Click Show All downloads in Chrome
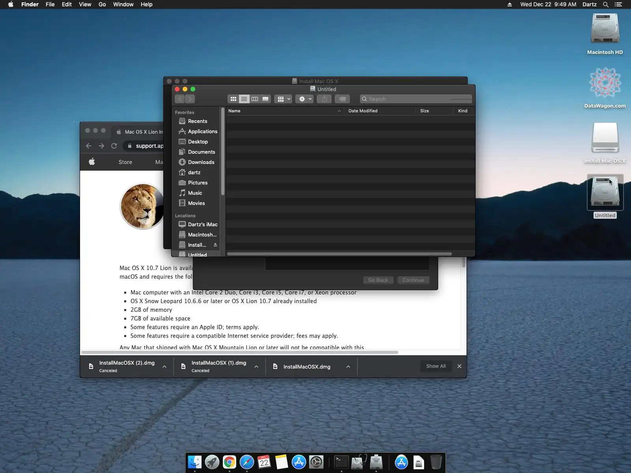Image resolution: width=631 pixels, height=473 pixels. [436, 366]
